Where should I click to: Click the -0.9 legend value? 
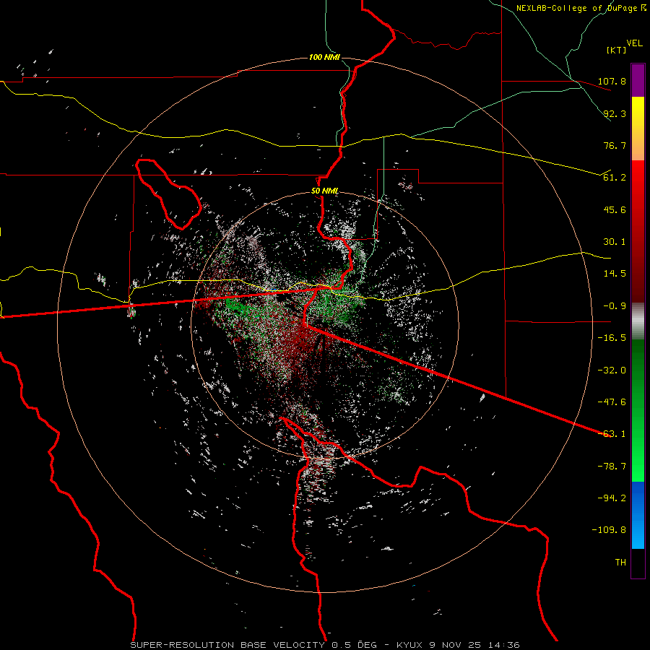[x=615, y=306]
